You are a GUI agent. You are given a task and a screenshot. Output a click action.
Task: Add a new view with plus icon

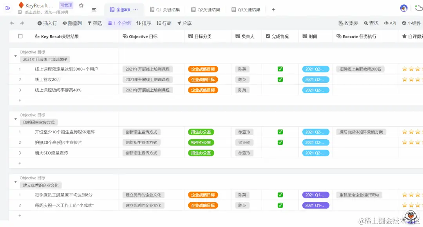(273, 10)
